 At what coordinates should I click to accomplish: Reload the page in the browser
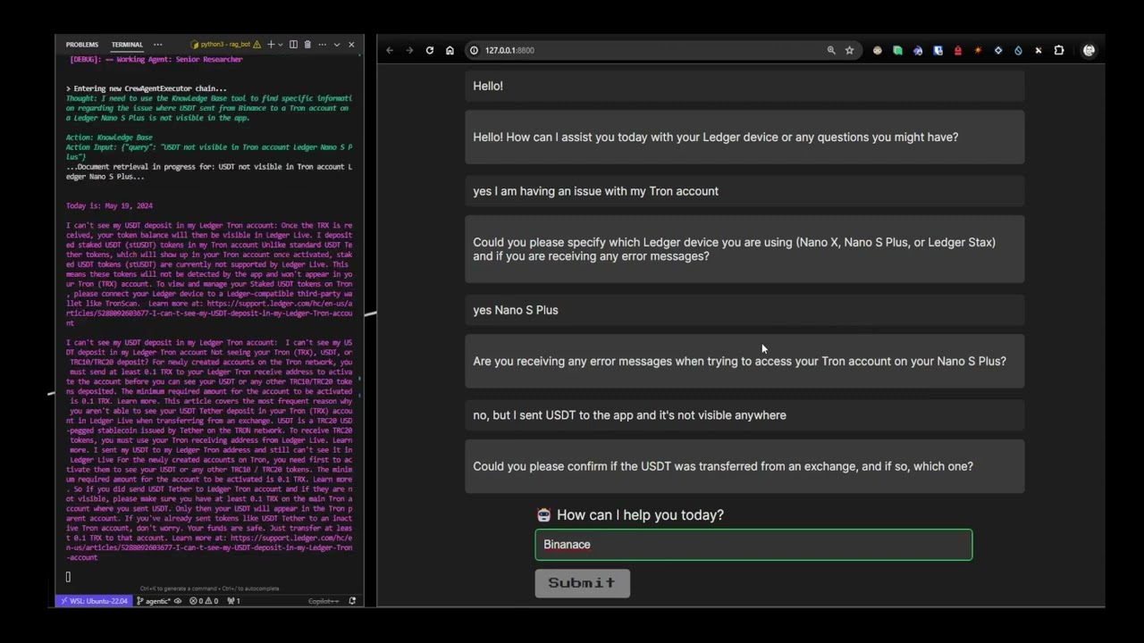(x=430, y=51)
